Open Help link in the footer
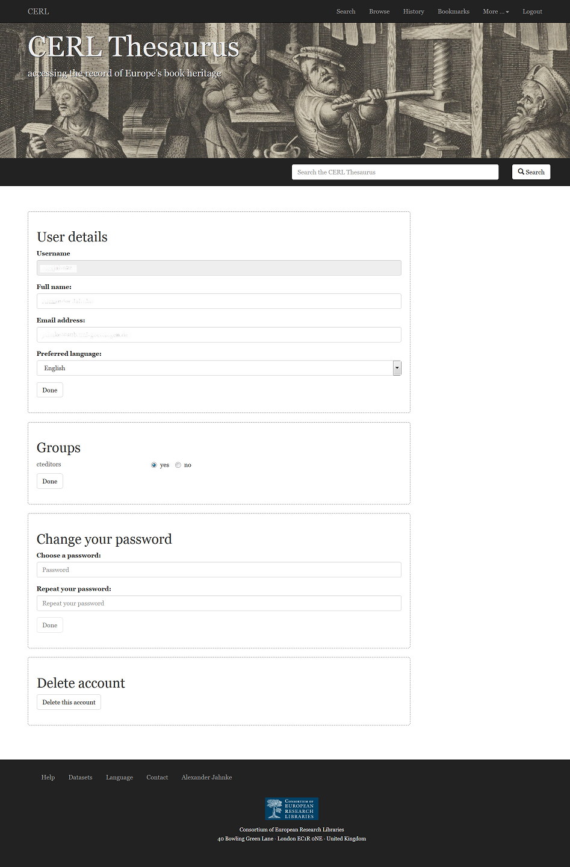The image size is (570, 867). click(48, 777)
